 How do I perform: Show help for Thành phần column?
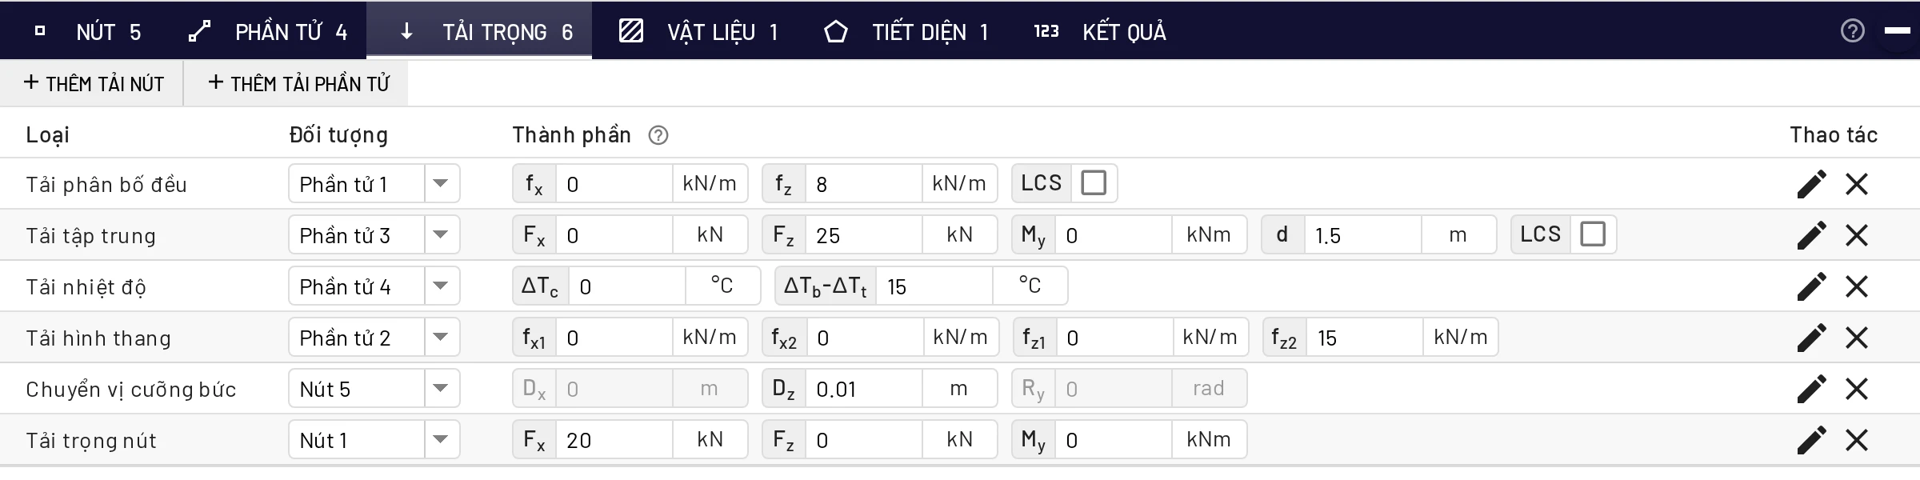[658, 135]
